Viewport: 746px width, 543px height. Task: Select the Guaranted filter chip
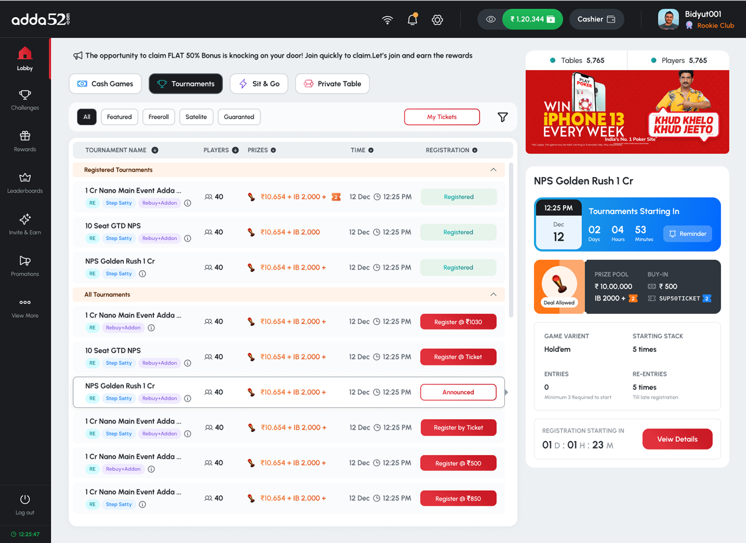(239, 117)
